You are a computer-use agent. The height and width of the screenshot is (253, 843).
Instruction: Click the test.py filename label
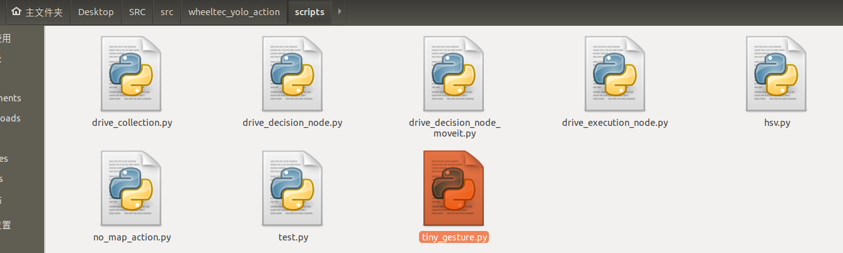[x=293, y=237]
